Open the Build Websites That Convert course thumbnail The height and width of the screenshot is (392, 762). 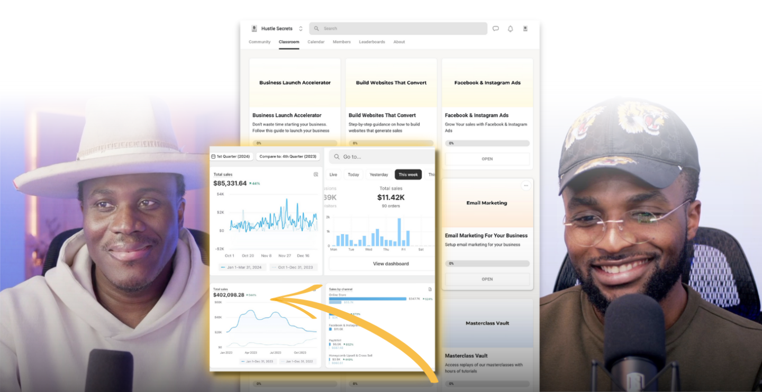pos(391,82)
